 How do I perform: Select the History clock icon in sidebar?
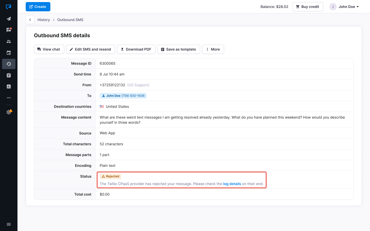coord(9,64)
